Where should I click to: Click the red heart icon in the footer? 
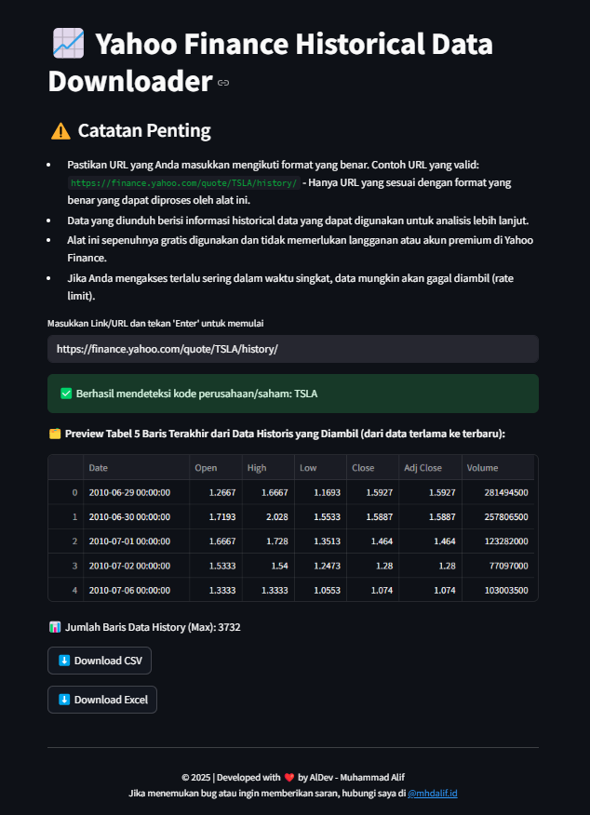click(291, 777)
